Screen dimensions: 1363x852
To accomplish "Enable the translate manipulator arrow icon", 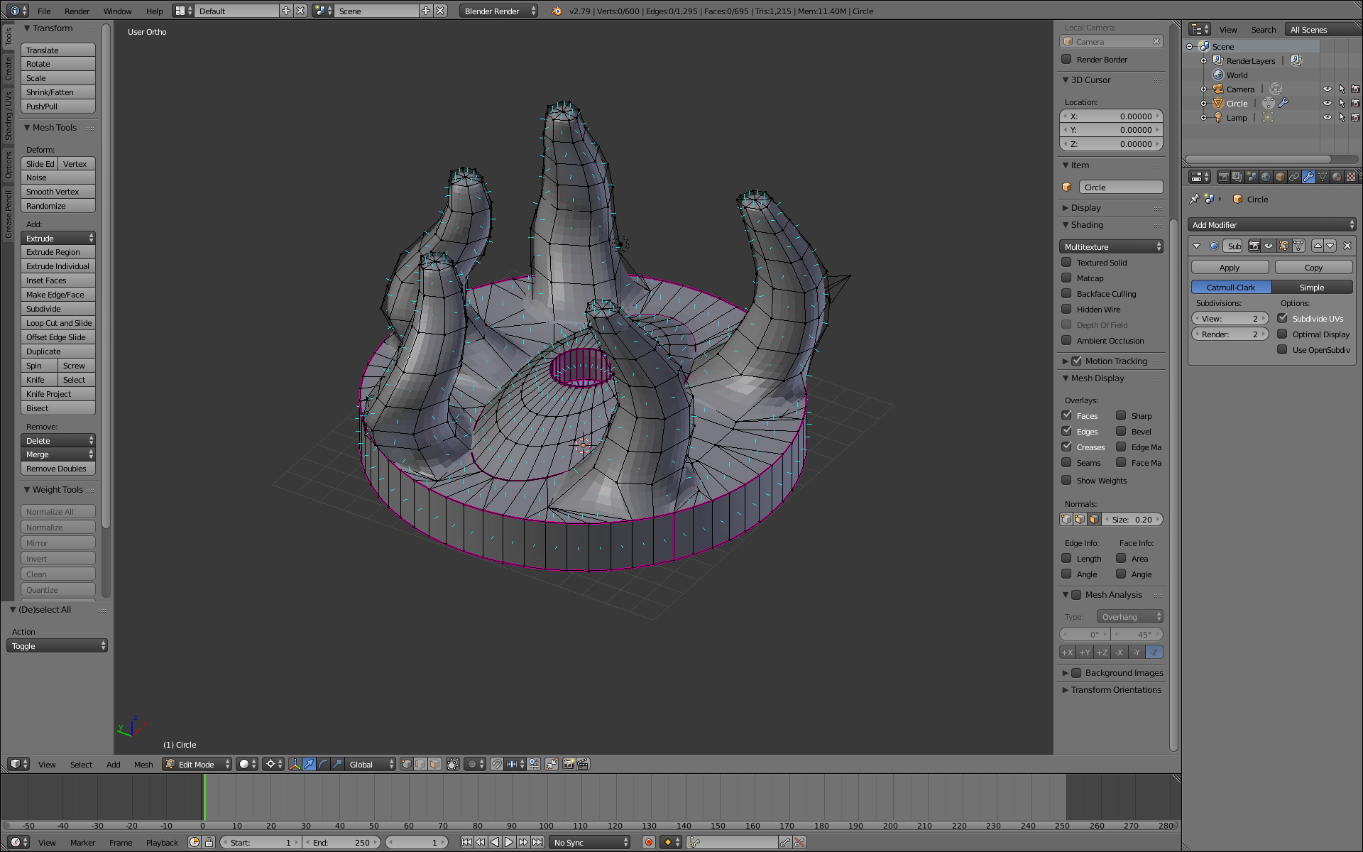I will pos(310,764).
